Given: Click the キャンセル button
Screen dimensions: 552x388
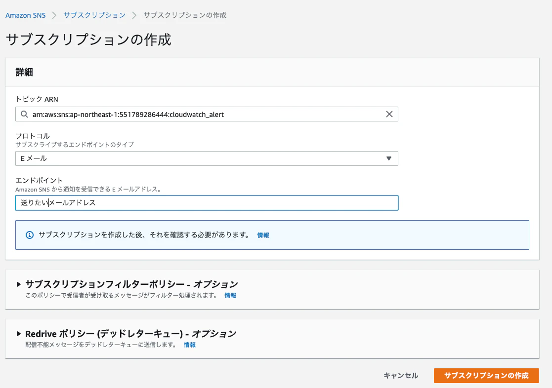Looking at the screenshot, I should (x=401, y=375).
